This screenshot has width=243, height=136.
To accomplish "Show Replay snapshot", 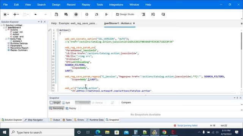I will [71, 108].
